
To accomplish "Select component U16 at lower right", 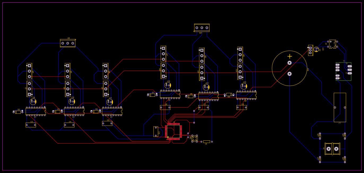I will [345, 159].
